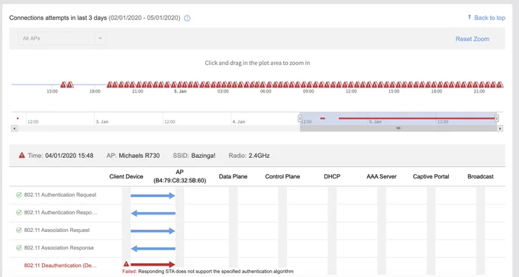Select the 802.11 Association Response label
519x277 pixels.
[x=59, y=247]
